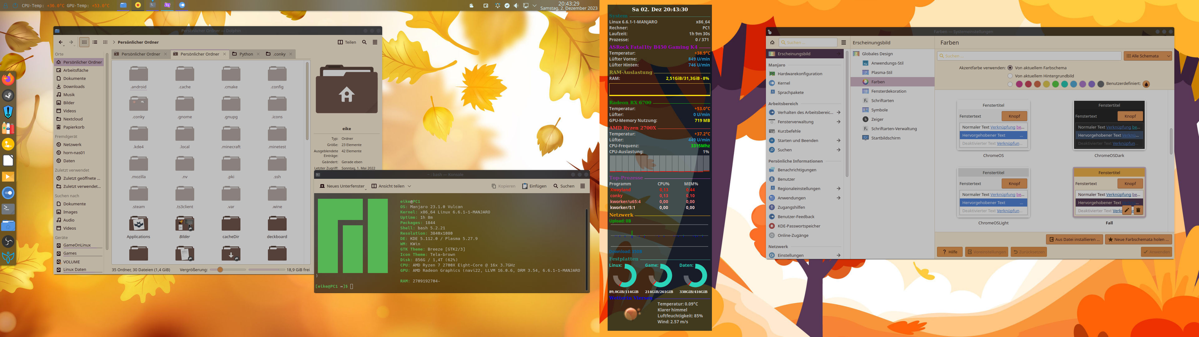Click the volume icon in the system tray
Viewport: 1199px width, 337px height.
click(x=515, y=6)
